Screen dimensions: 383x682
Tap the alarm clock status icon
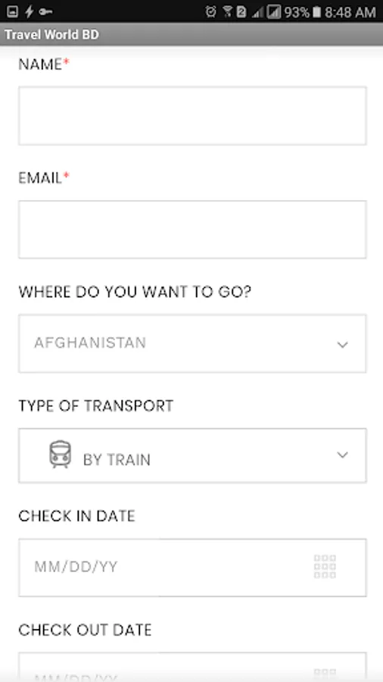point(210,11)
